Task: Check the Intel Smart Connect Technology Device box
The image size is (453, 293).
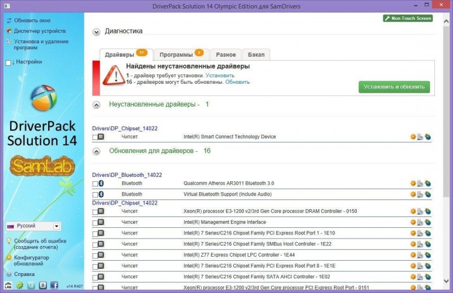Action: 95,137
